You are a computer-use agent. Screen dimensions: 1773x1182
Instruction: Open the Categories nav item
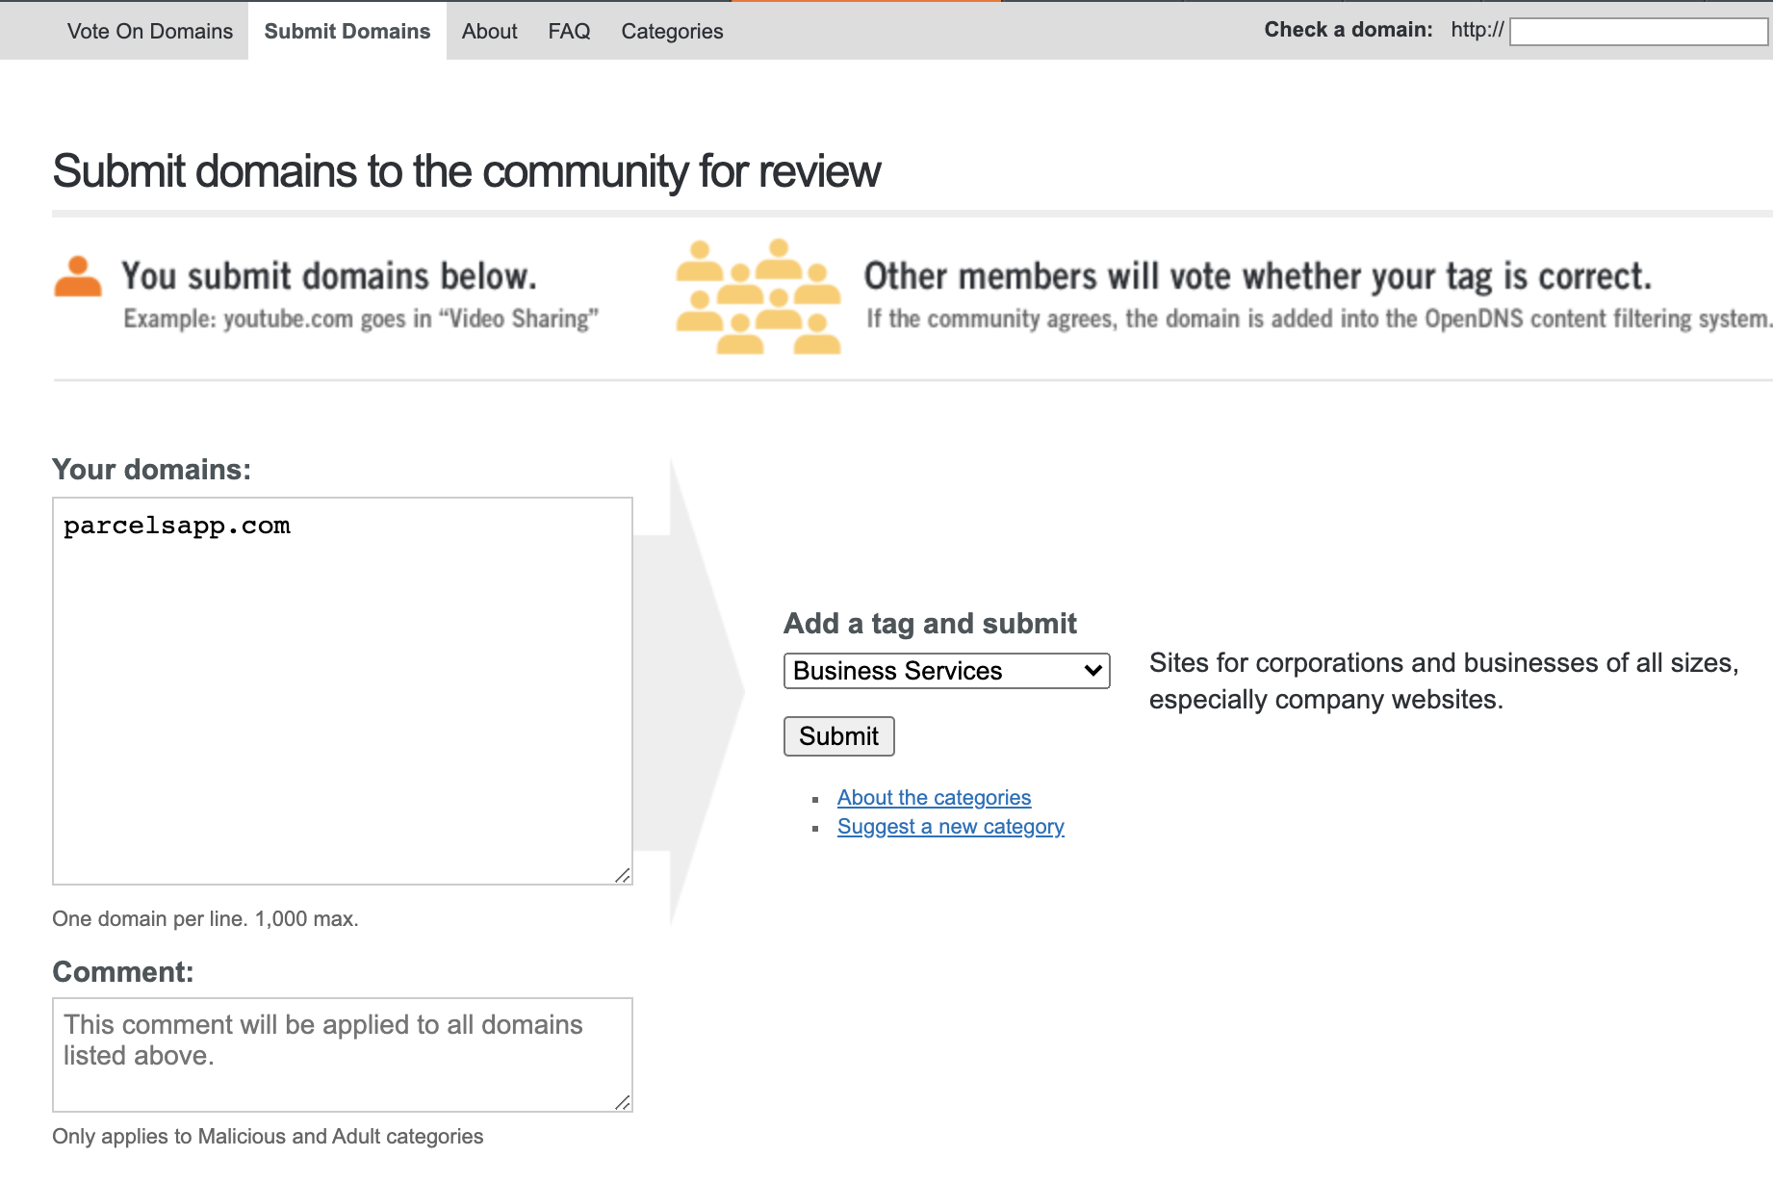coord(672,31)
